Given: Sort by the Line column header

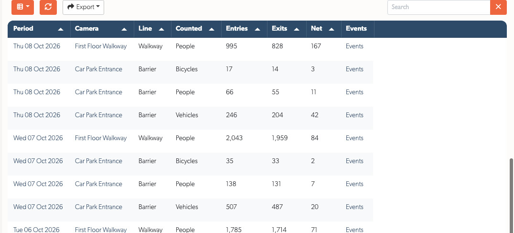Looking at the screenshot, I should click(x=152, y=29).
